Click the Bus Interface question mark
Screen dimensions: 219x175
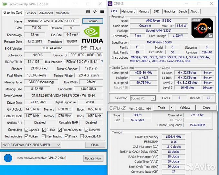(102, 62)
